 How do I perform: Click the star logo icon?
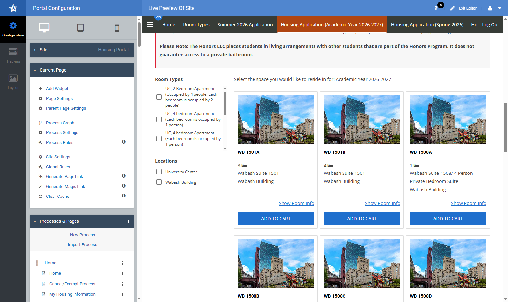(x=13, y=8)
